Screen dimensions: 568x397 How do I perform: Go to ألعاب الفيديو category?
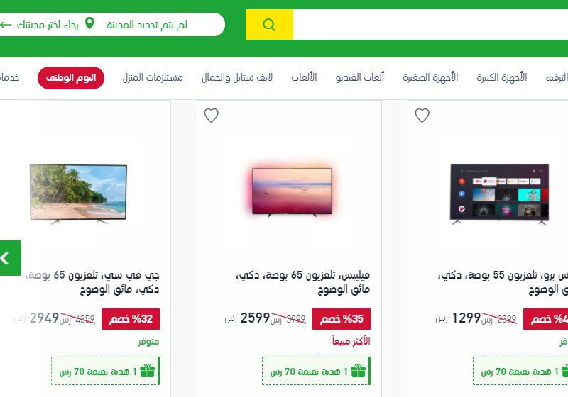tap(360, 77)
